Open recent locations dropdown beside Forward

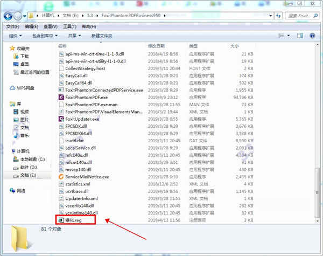[x=25, y=16]
